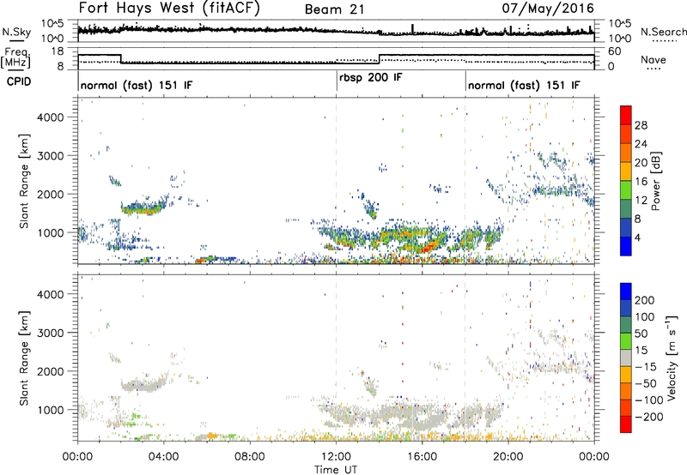
Task: Click the 'N.Search' legend label
Action: [x=664, y=32]
